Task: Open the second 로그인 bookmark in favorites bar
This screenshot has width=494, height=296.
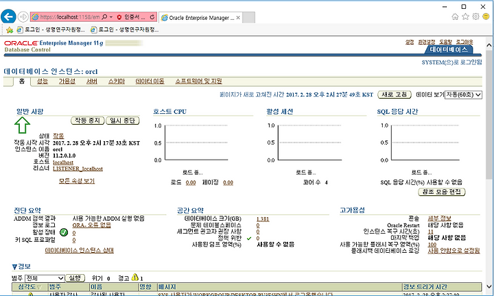Action: coord(124,30)
